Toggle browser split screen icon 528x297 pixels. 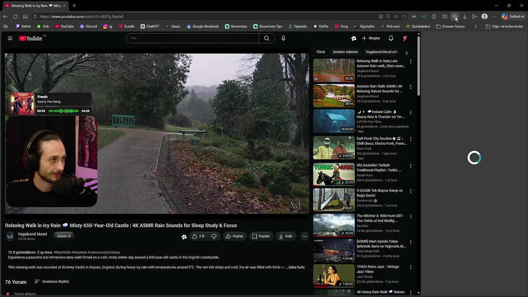[445, 16]
